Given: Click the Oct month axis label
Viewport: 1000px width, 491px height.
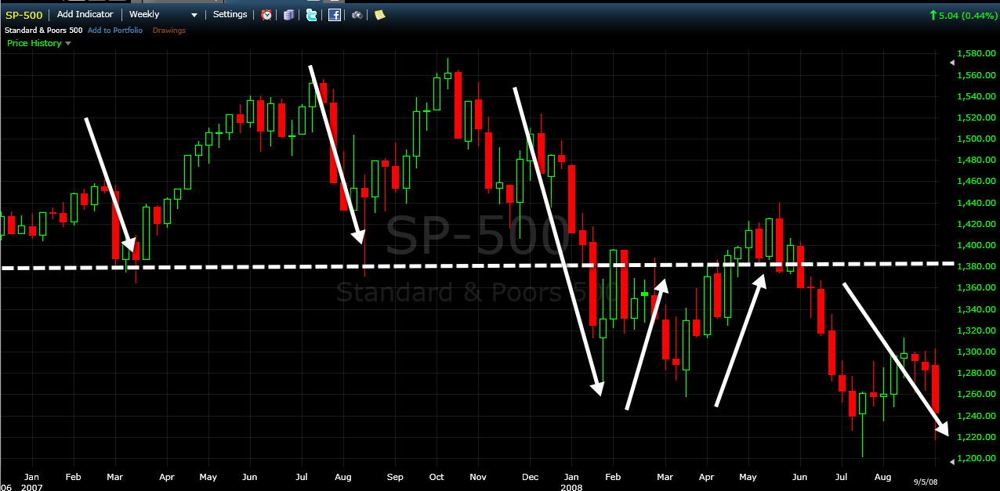Looking at the screenshot, I should pyautogui.click(x=437, y=476).
